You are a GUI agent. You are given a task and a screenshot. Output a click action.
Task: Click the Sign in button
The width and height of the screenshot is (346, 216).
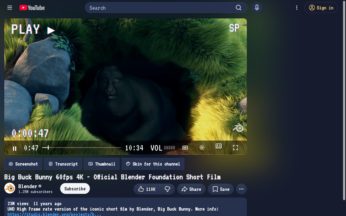tap(321, 8)
